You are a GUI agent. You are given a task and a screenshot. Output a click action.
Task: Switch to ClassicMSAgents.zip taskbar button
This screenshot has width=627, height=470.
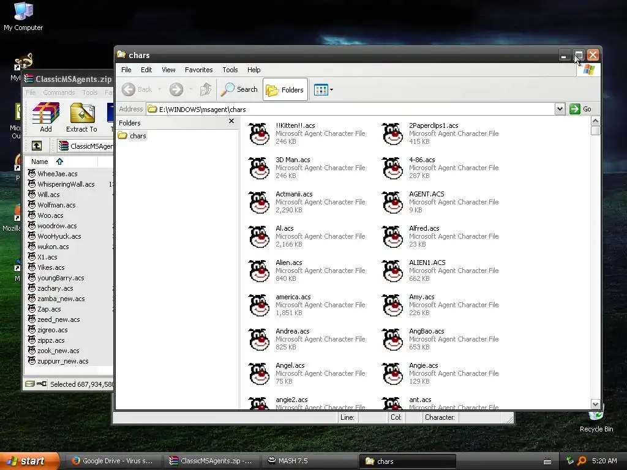tap(211, 461)
